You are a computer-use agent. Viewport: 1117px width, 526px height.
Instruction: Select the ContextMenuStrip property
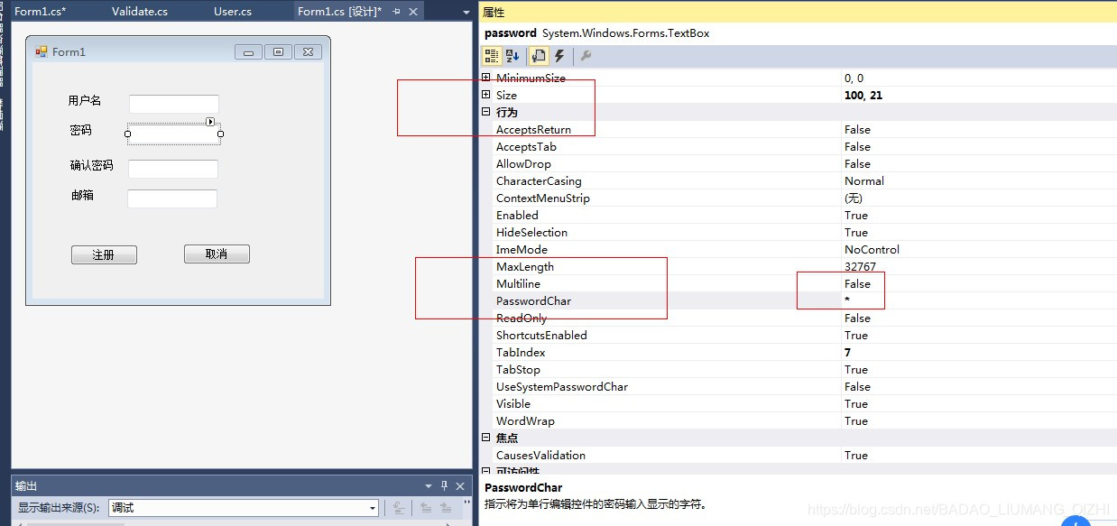tap(799, 198)
